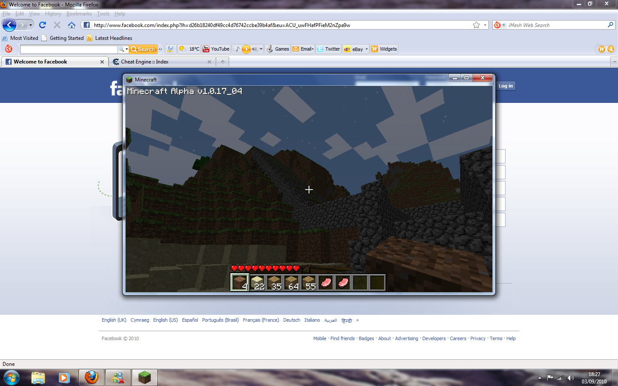Image resolution: width=618 pixels, height=386 pixels.
Task: Open Games from the toolbar
Action: click(278, 49)
